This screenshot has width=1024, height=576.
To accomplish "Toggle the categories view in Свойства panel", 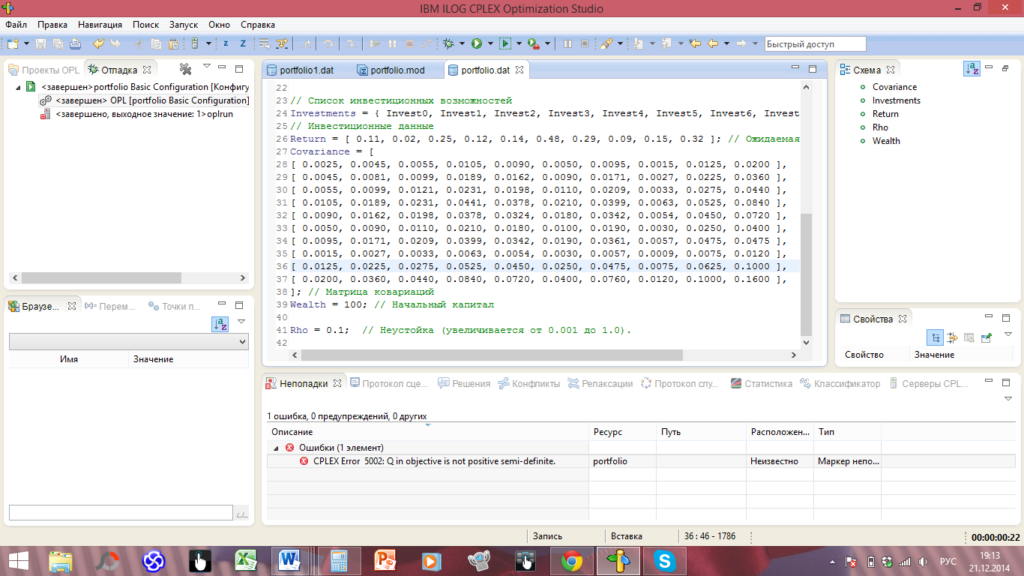I will pos(935,337).
